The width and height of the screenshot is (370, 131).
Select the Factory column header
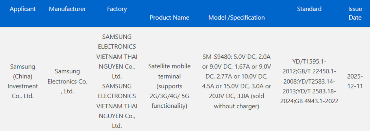[117, 9]
